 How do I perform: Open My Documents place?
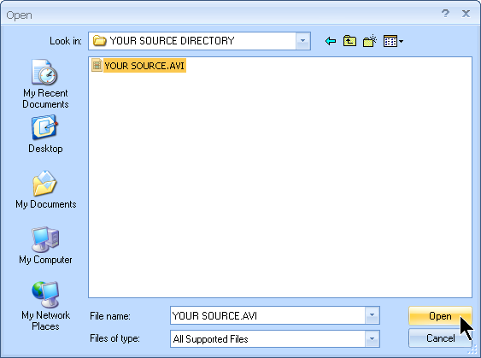click(x=45, y=190)
